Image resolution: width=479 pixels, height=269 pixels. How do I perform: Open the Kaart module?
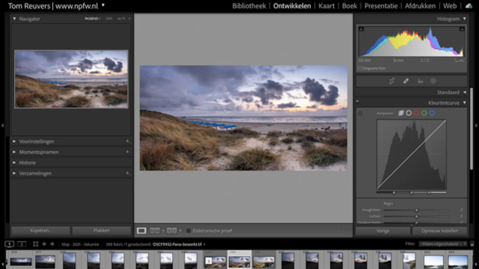(326, 6)
